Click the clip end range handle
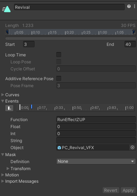 point(134,32)
